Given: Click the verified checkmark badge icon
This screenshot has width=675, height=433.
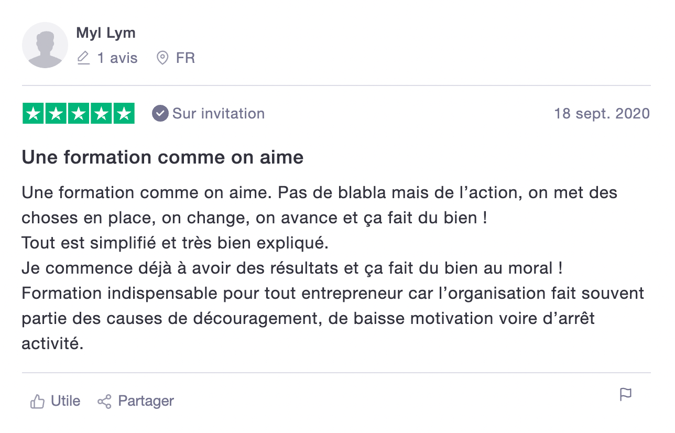Looking at the screenshot, I should 160,113.
